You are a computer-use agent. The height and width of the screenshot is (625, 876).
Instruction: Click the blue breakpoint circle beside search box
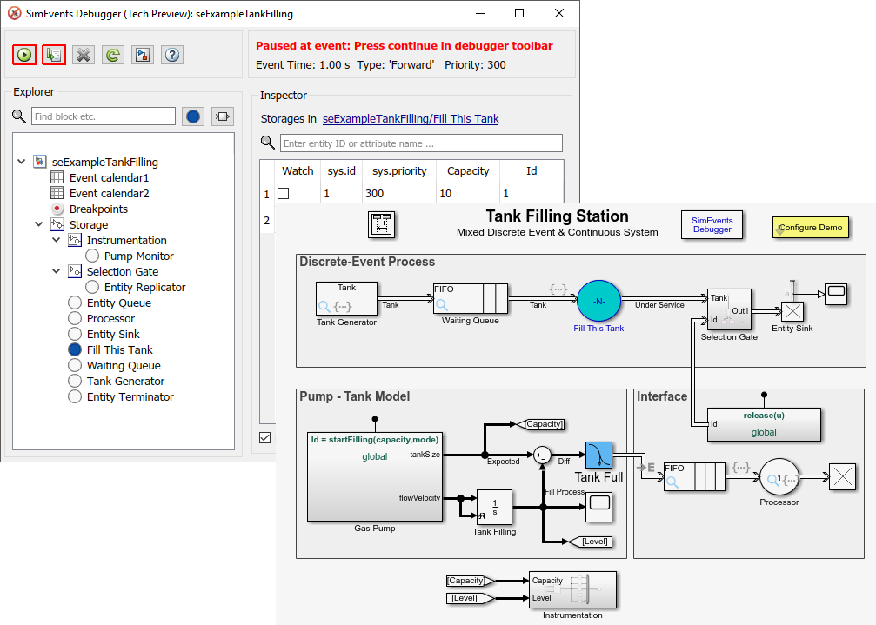click(192, 116)
